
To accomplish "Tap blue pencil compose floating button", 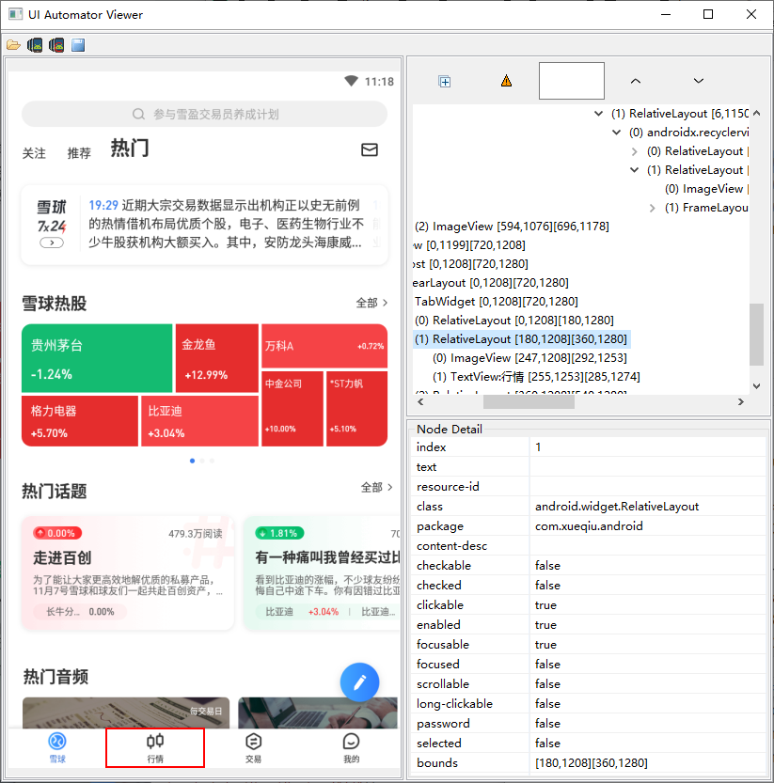I will click(x=360, y=682).
